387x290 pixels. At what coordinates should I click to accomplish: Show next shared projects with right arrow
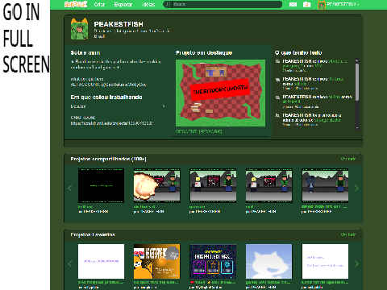(356, 188)
